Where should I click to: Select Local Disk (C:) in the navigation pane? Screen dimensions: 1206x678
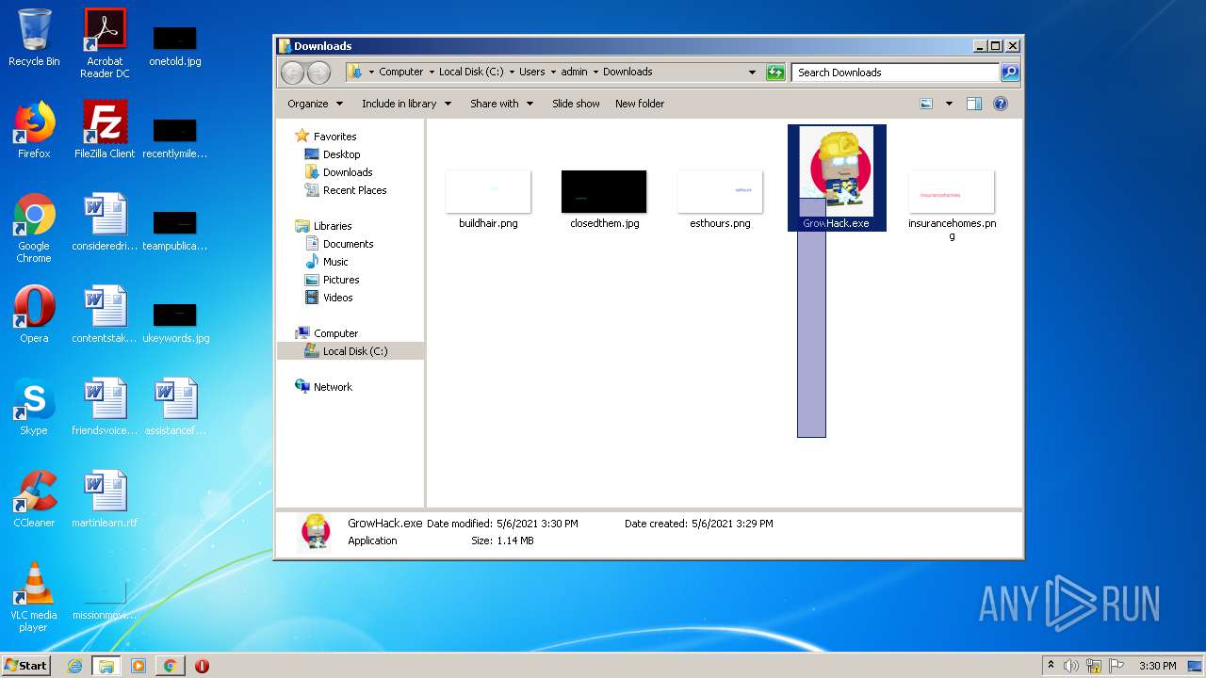coord(350,351)
